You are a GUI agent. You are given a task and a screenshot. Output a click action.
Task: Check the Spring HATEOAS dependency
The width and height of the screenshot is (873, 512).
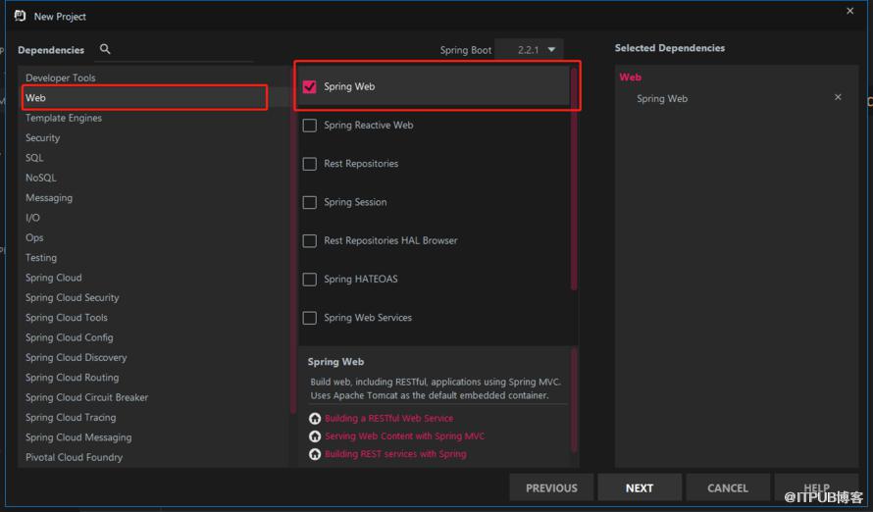(310, 279)
